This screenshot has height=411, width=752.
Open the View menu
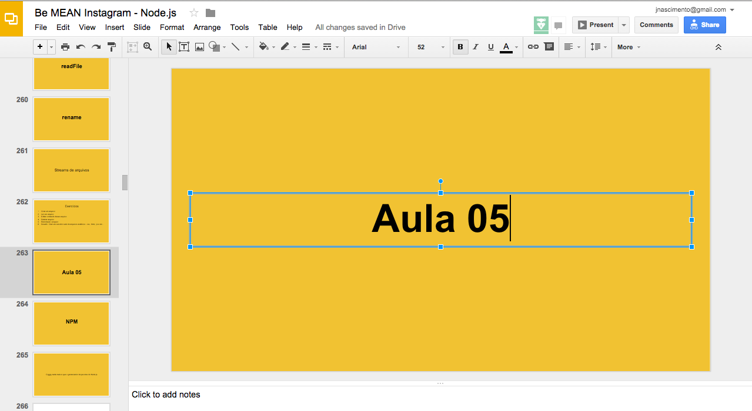click(x=87, y=27)
